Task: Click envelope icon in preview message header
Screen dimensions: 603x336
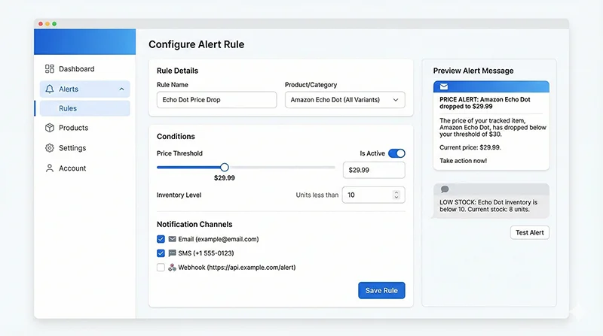Action: point(444,86)
